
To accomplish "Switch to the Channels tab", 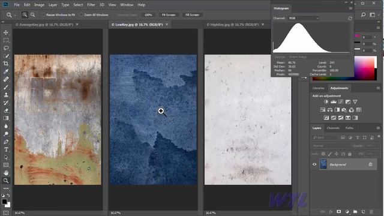I will point(333,128).
